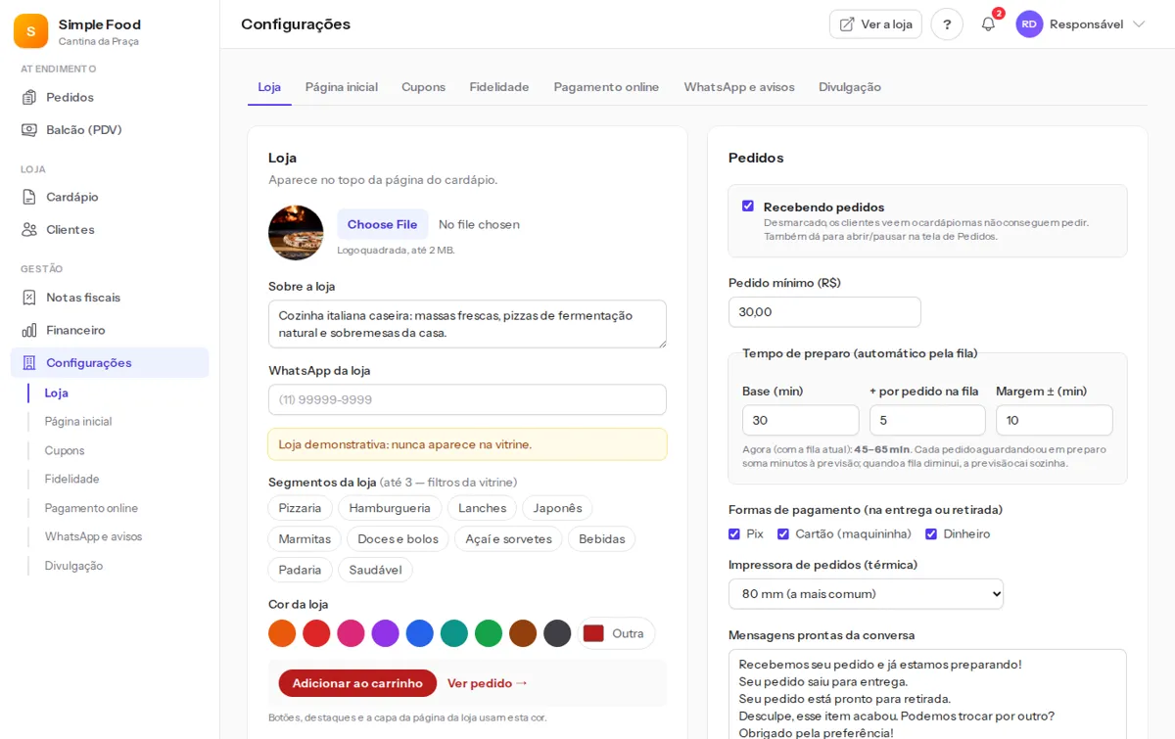Select the Marmitas segment chip
Screen dimensions: 1175x739
305,539
